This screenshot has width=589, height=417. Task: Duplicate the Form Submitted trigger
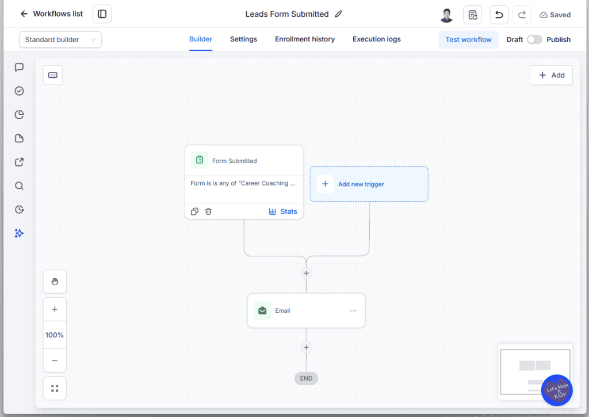[194, 211]
